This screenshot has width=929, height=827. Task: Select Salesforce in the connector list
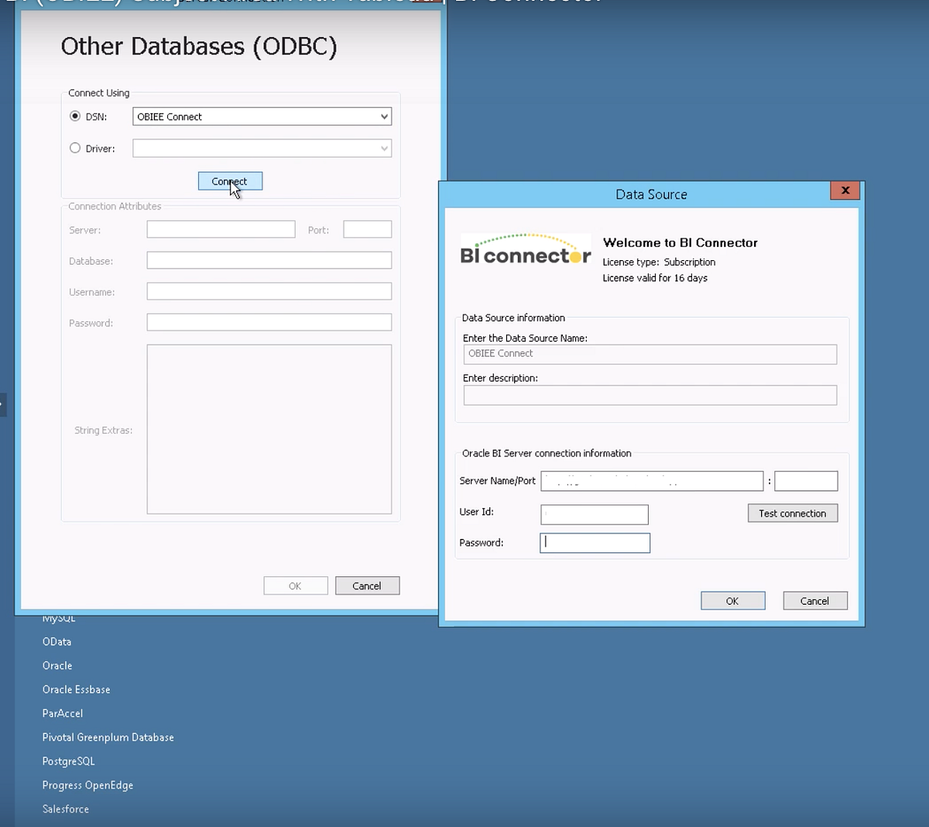[x=66, y=809]
